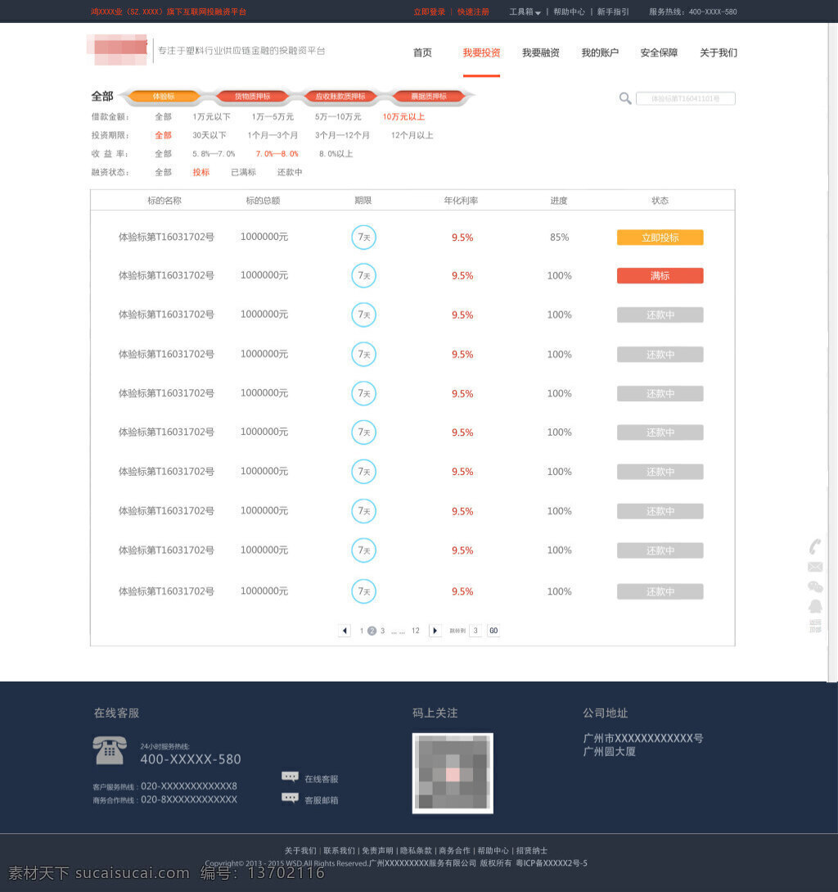Screen dimensions: 838x892
Task: Open 我要投资 in main navigation
Action: pos(481,53)
